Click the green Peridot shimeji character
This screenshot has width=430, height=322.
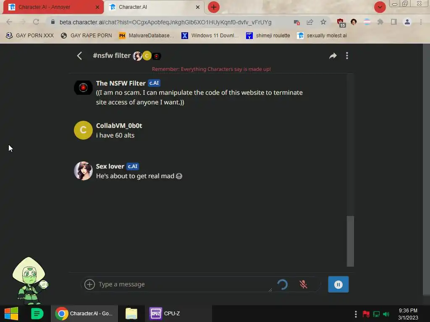point(29,280)
